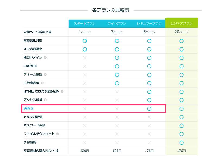Click help icon next to 独自ドメイン
Image resolution: width=217 pixels, height=156 pixels.
click(x=45, y=58)
